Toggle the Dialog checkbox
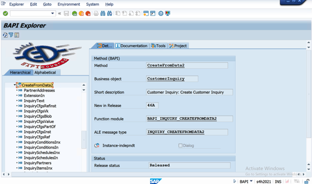The image size is (312, 184). [x=180, y=146]
